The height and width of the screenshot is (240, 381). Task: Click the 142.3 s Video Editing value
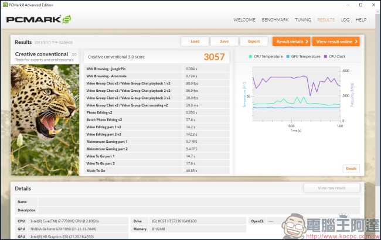coord(192,135)
